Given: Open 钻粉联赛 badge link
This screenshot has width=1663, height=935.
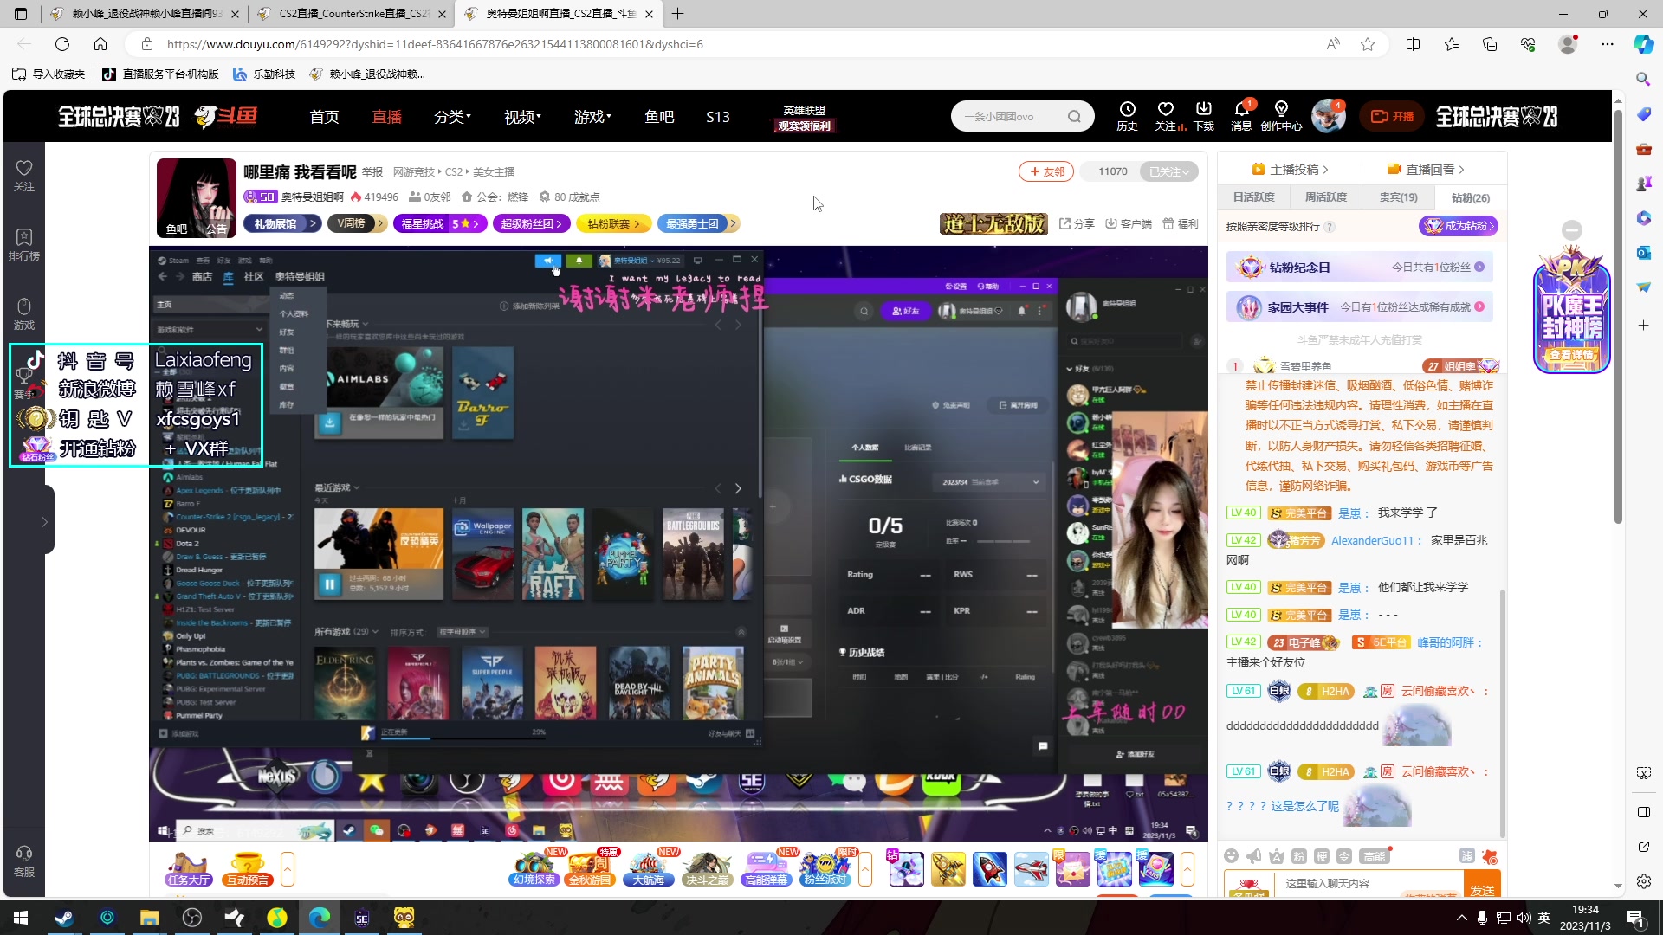Looking at the screenshot, I should pyautogui.click(x=614, y=223).
